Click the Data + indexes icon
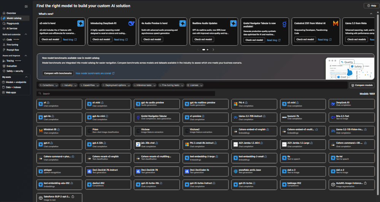380x202 pixels. tap(3, 87)
